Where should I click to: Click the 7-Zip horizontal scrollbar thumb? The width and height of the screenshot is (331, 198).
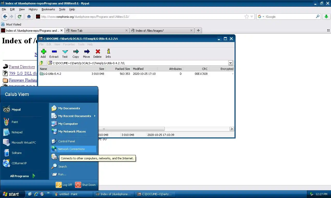[131, 129]
